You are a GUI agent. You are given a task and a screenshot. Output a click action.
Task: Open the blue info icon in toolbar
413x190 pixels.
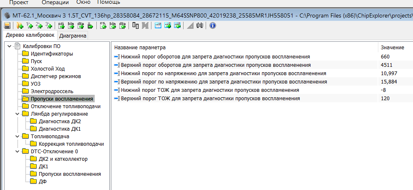[x=212, y=26]
